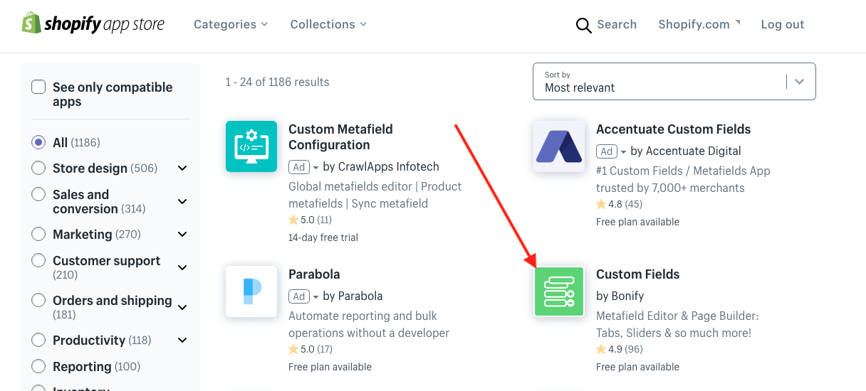
Task: Click the star rating of Bonify Custom Fields
Action: pos(620,350)
